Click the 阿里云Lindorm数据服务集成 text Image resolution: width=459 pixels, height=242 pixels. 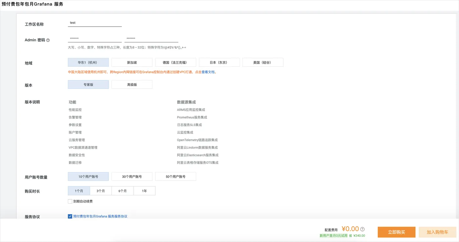(x=197, y=147)
